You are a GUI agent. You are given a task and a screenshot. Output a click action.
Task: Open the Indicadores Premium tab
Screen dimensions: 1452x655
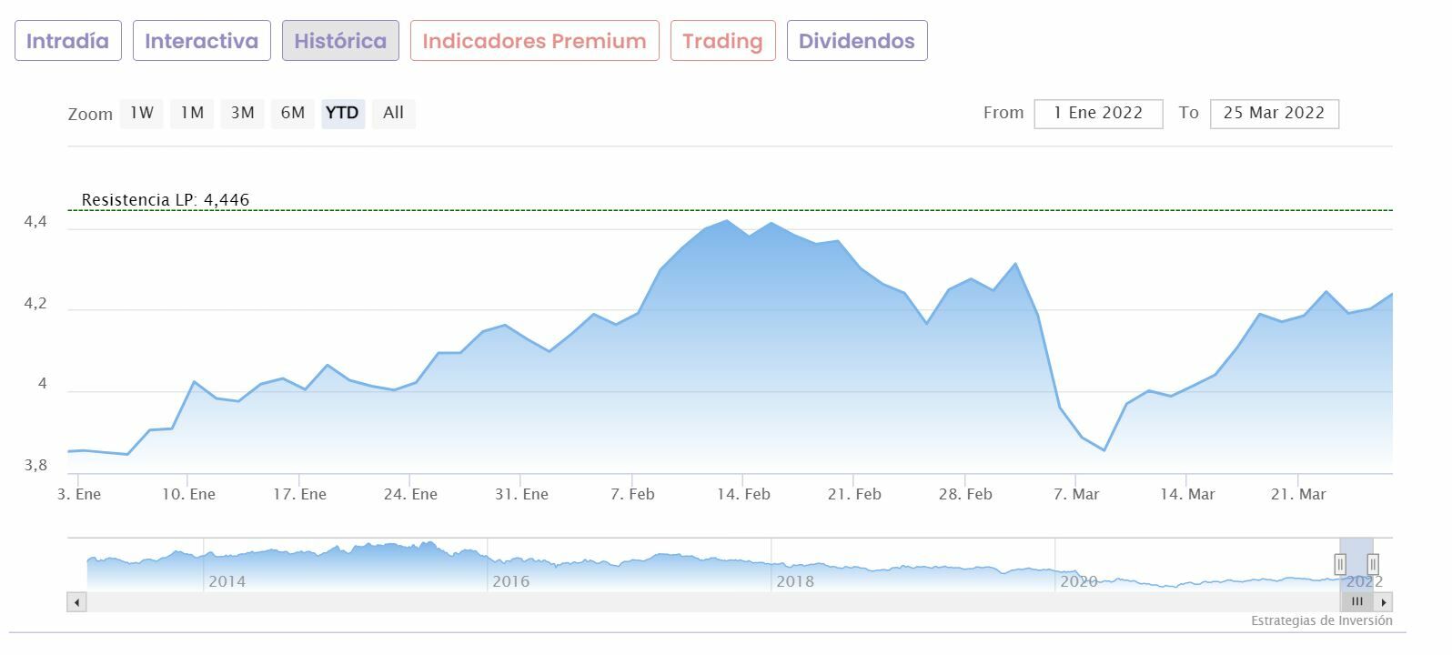click(x=534, y=41)
